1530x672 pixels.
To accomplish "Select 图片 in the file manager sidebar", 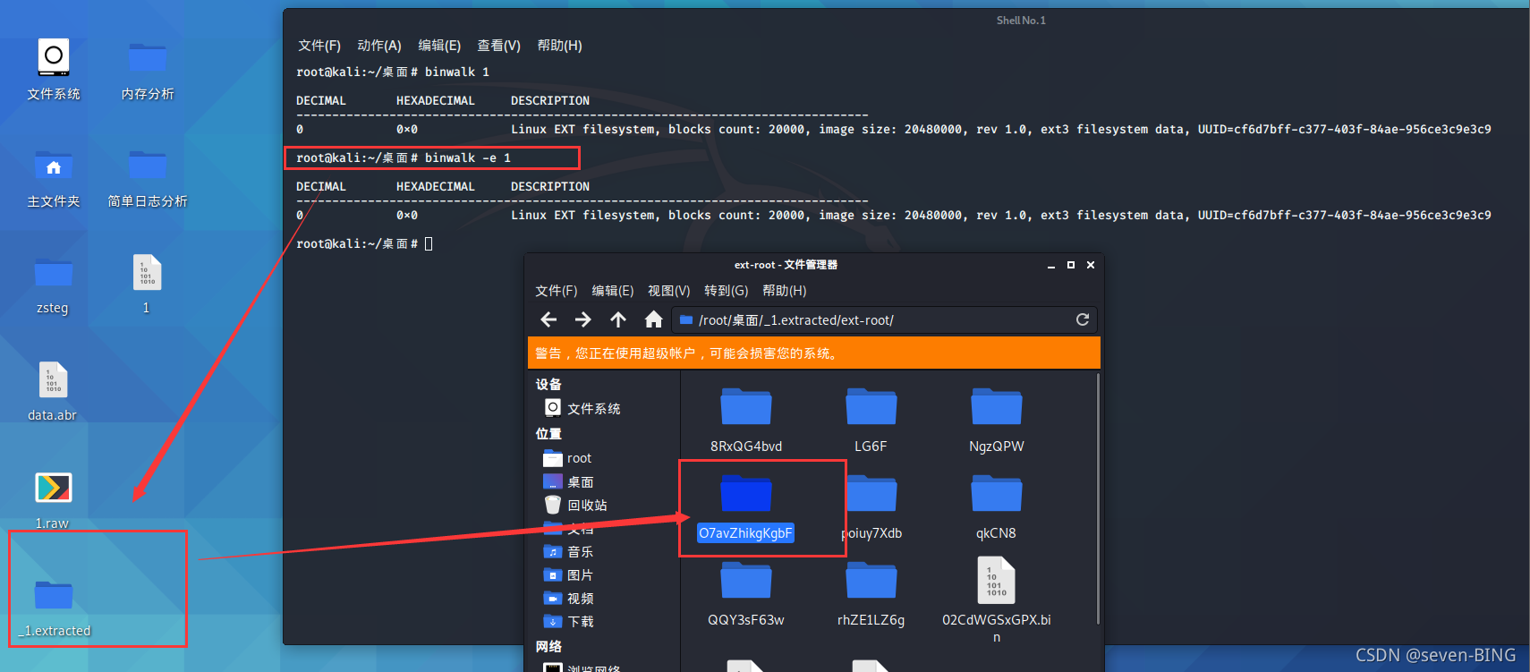I will [x=568, y=575].
